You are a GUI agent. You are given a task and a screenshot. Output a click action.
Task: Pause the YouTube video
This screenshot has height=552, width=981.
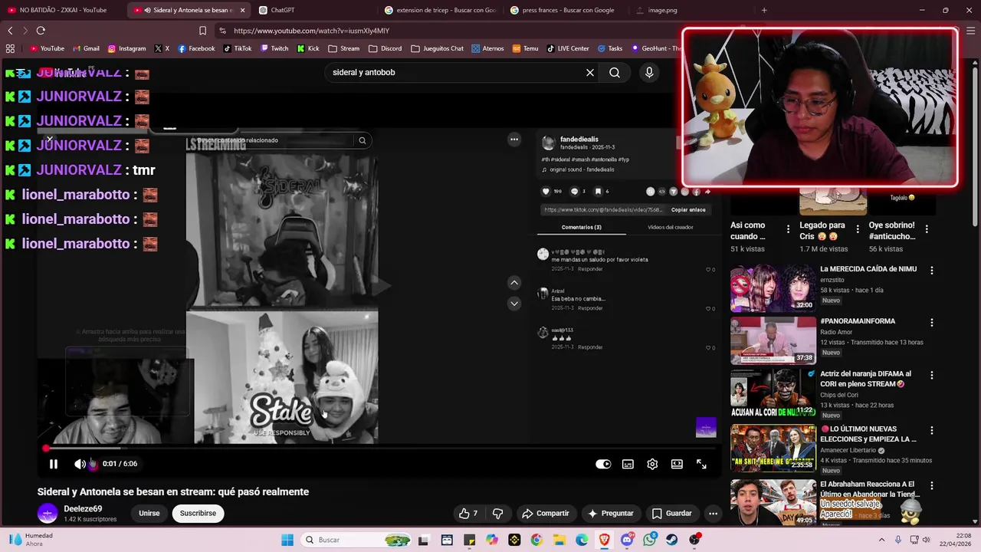click(54, 464)
